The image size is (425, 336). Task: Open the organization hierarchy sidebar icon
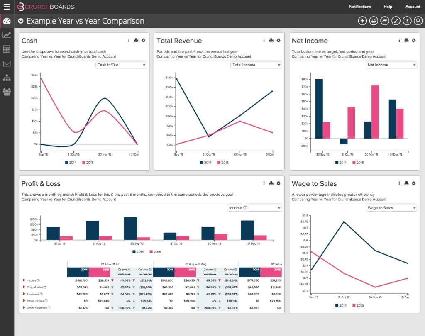click(x=7, y=78)
